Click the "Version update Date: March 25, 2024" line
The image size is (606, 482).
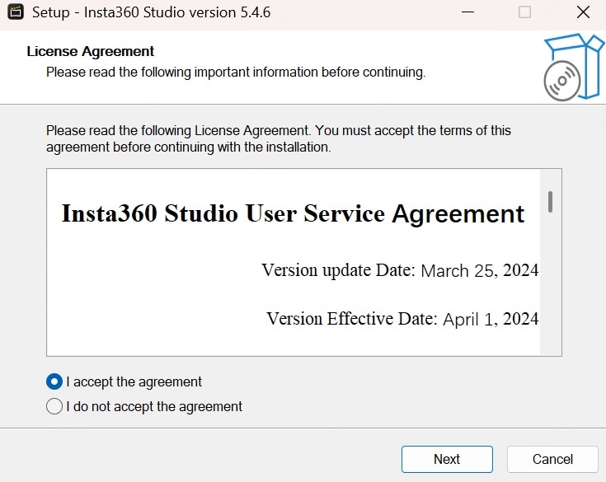400,270
